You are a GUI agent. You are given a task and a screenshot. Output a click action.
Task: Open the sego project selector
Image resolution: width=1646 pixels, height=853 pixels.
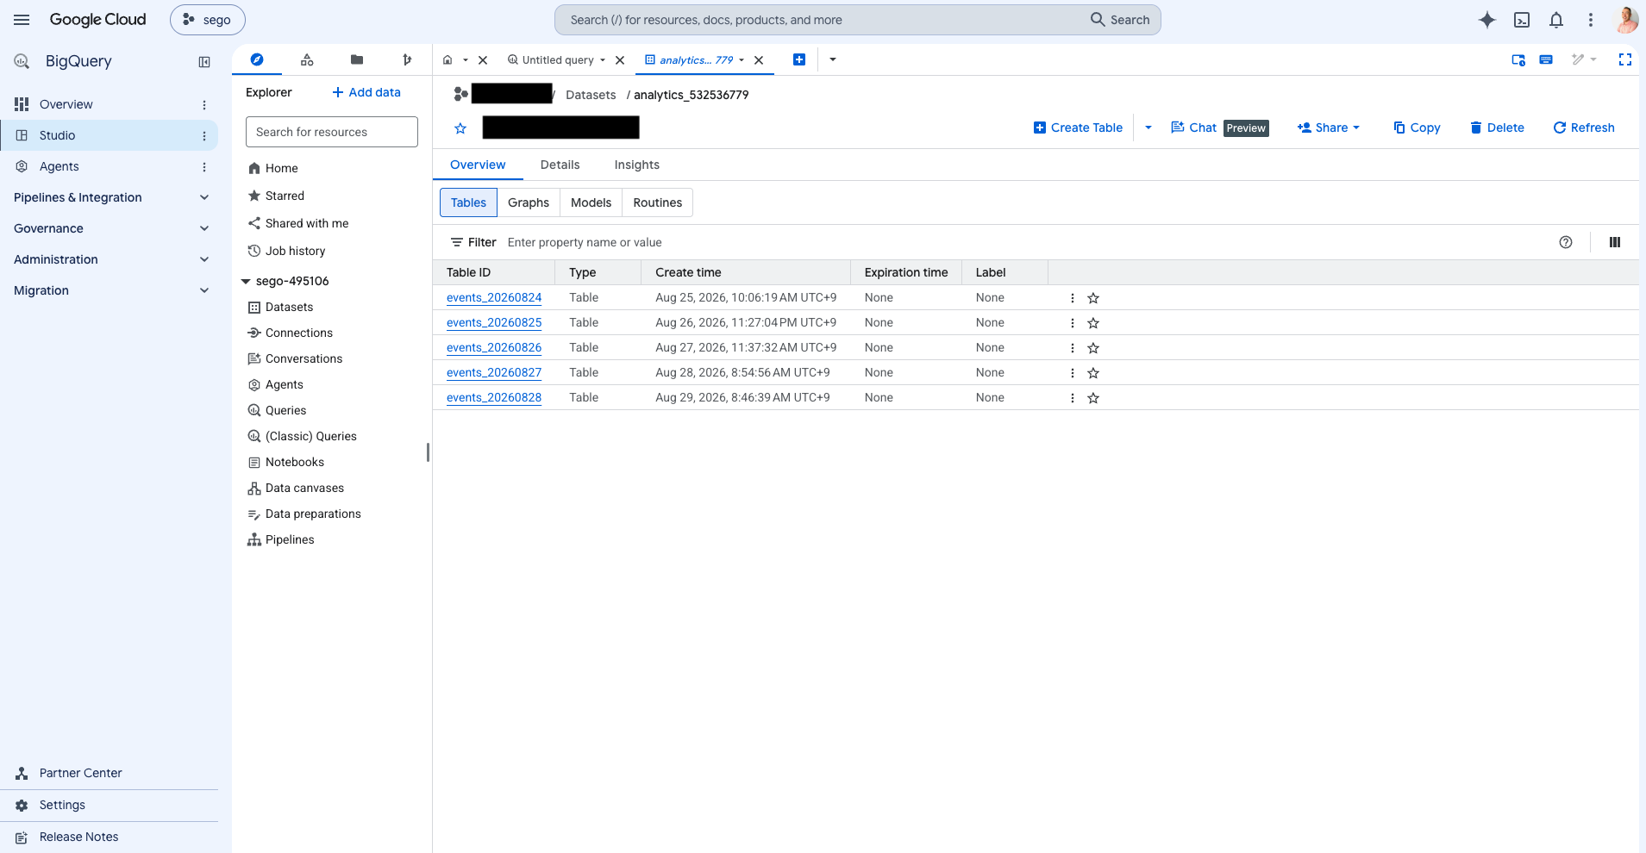click(208, 20)
